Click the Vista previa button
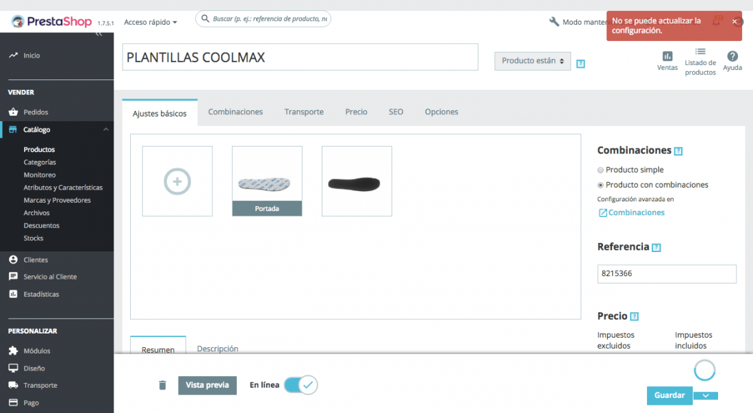 (207, 385)
